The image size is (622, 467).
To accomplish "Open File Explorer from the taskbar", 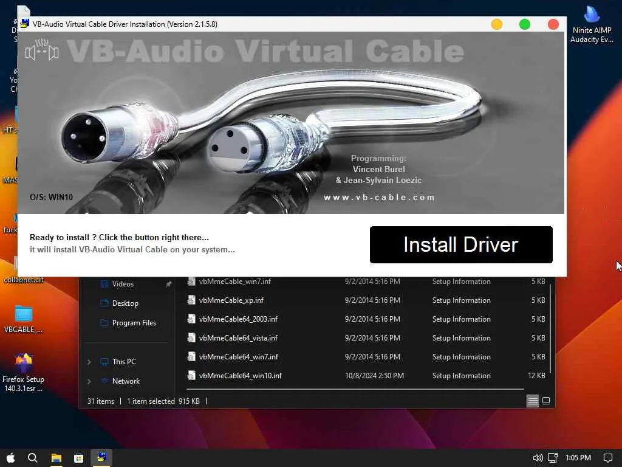I will (56, 458).
